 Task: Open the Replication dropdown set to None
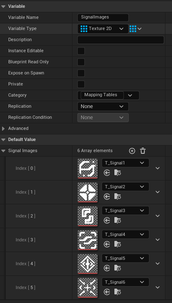point(103,106)
